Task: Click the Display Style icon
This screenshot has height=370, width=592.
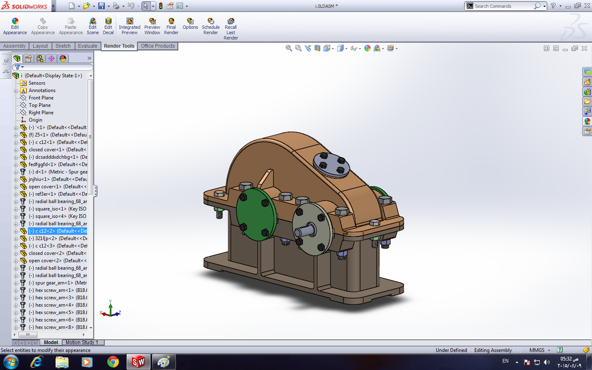Action: pos(340,48)
